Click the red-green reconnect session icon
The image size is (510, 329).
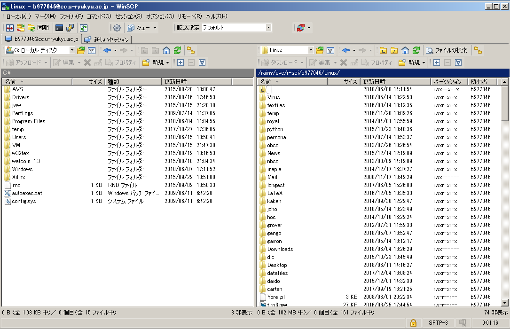pyautogui.click(x=301, y=28)
